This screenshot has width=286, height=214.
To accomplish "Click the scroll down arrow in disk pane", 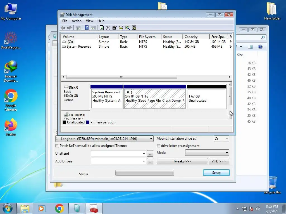I will (230, 117).
